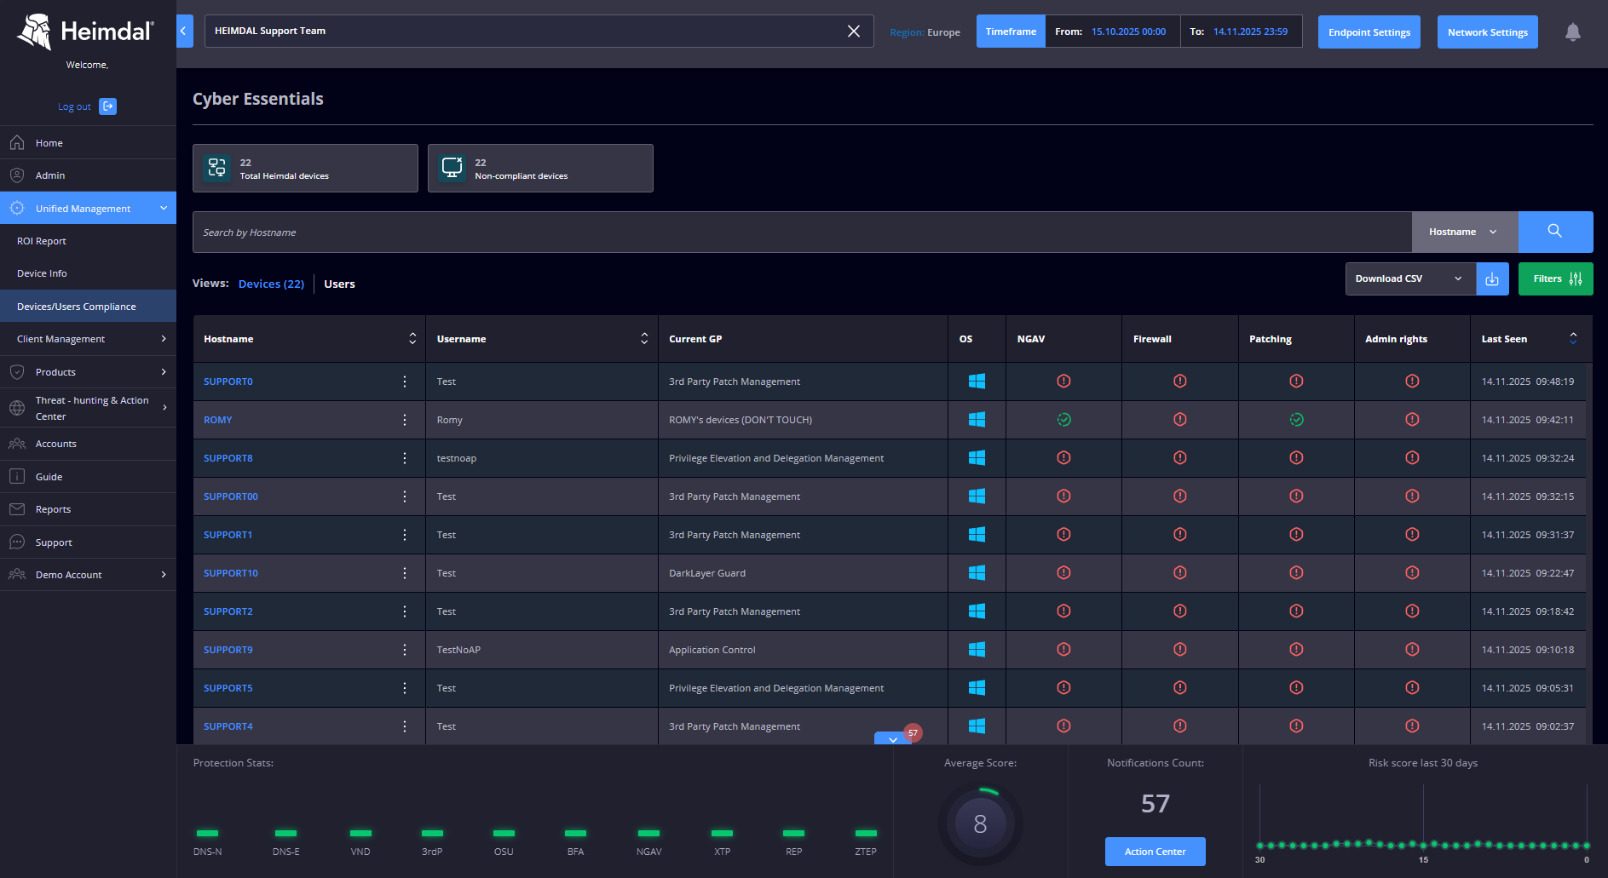
Task: Click the Network Settings button
Action: pyautogui.click(x=1488, y=32)
